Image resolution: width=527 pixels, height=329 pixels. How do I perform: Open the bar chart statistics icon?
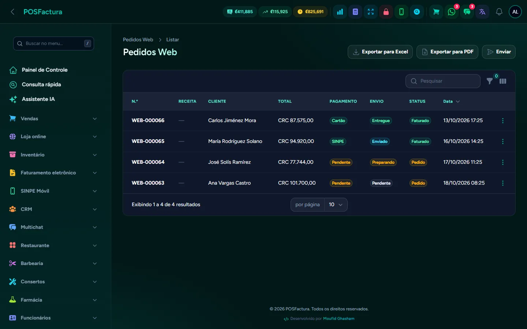tap(340, 12)
